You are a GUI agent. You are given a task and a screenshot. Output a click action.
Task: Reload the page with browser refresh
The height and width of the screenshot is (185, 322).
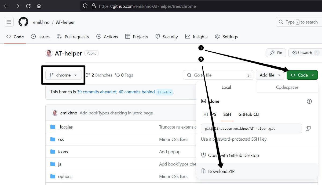pyautogui.click(x=28, y=6)
